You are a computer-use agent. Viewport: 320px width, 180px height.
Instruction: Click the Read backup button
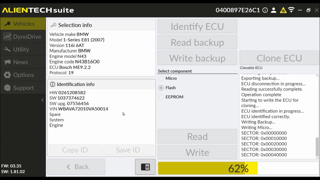pyautogui.click(x=197, y=42)
